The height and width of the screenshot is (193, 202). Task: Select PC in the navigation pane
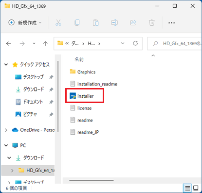click(23, 145)
